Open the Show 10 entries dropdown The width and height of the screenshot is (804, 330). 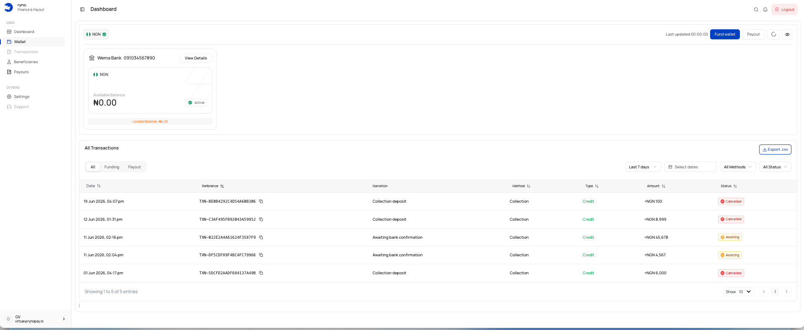738,292
